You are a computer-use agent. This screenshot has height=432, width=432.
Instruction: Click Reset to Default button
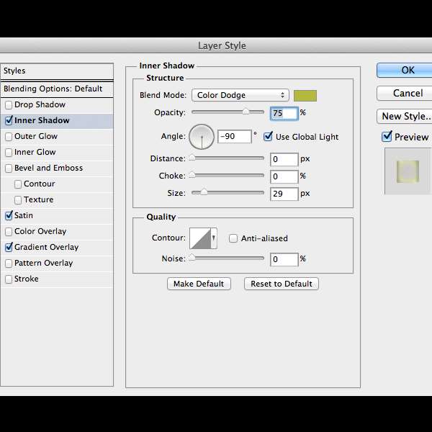[281, 284]
